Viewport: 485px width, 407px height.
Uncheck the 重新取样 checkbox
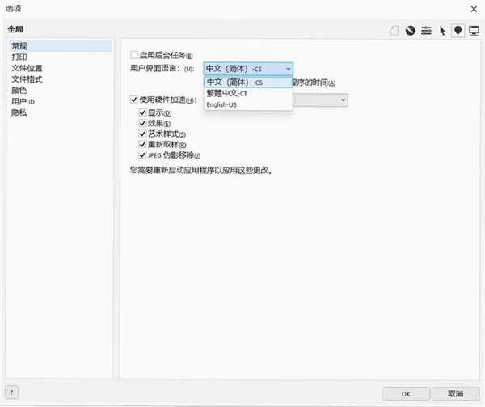[x=142, y=144]
